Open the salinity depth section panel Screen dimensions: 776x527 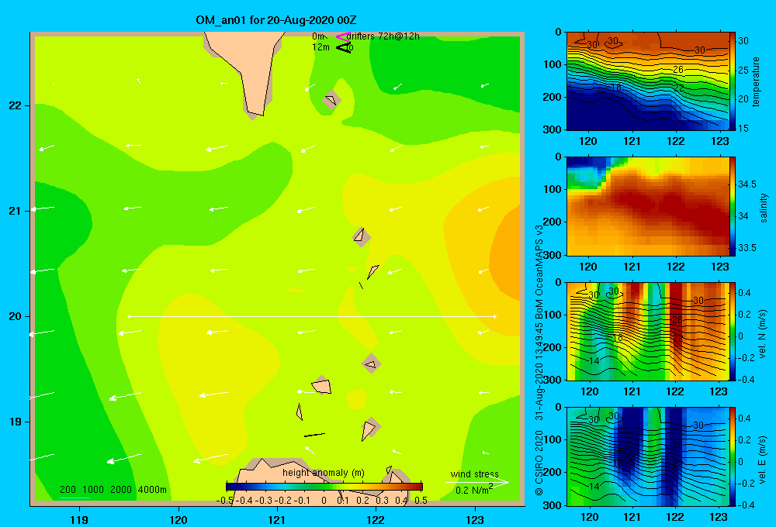click(647, 206)
